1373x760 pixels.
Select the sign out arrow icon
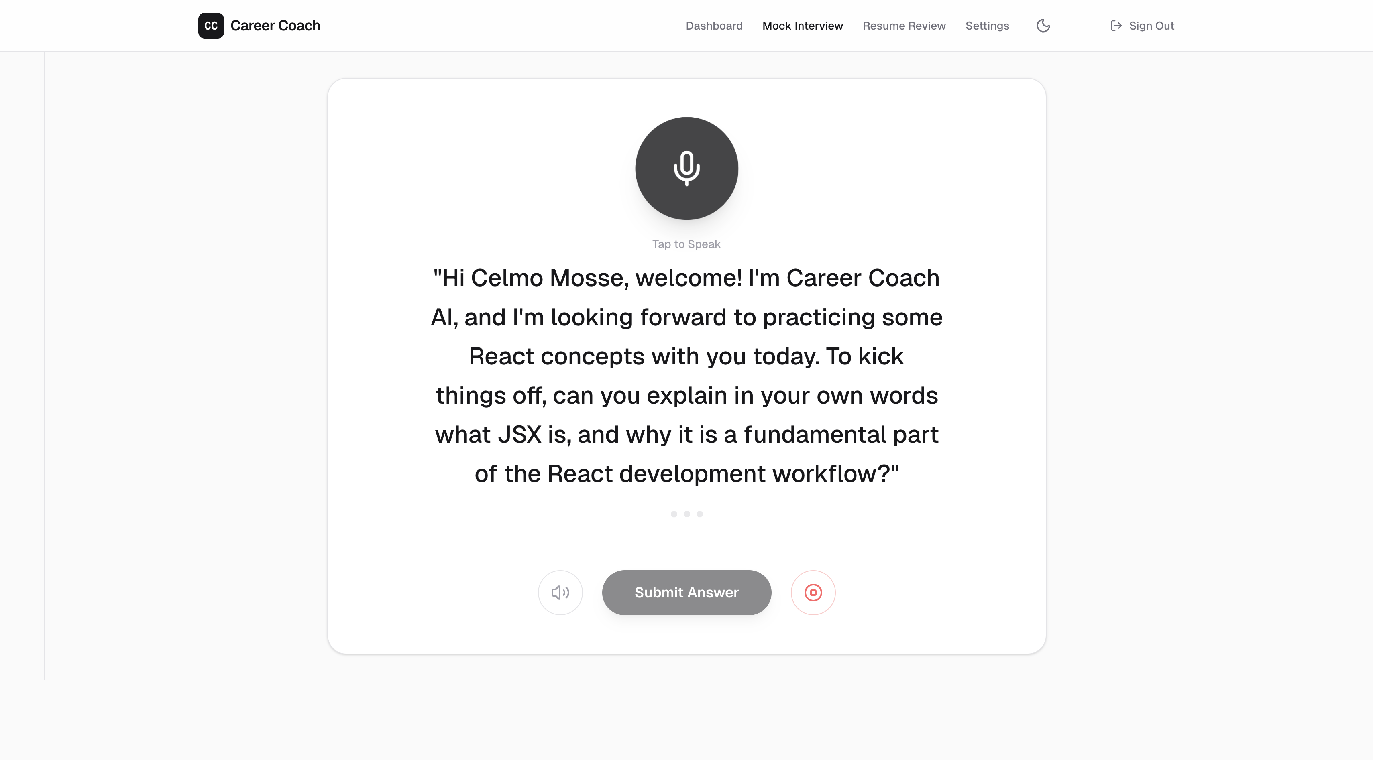pos(1116,26)
